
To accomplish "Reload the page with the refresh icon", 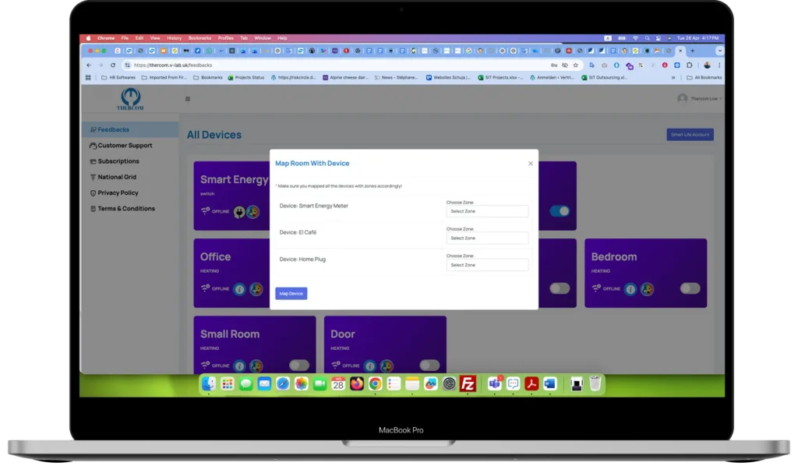I will [x=113, y=65].
